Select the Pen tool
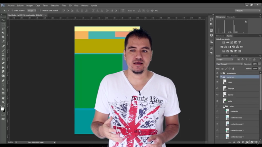This screenshot has height=147, width=262. (x=3, y=80)
